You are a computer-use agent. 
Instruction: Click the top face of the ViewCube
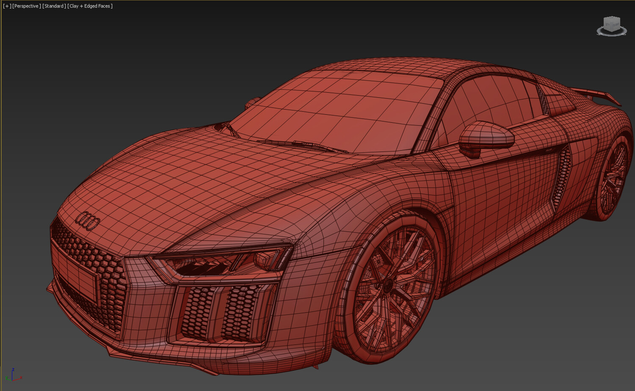click(611, 18)
